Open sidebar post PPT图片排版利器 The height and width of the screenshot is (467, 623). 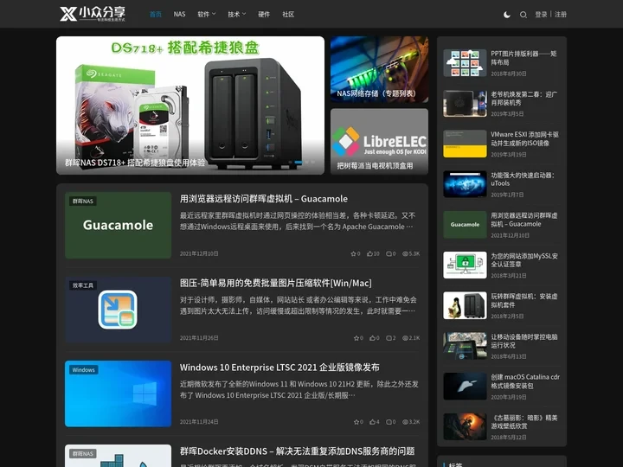click(x=523, y=58)
